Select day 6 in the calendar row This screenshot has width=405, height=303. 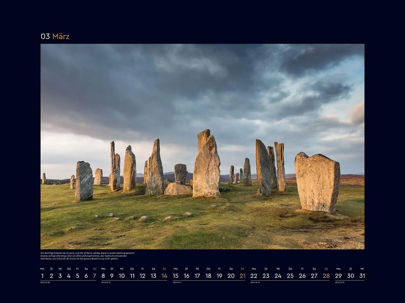click(x=86, y=276)
